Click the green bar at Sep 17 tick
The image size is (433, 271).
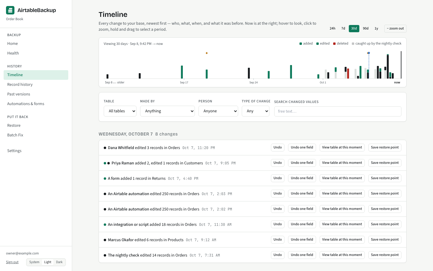(182, 72)
